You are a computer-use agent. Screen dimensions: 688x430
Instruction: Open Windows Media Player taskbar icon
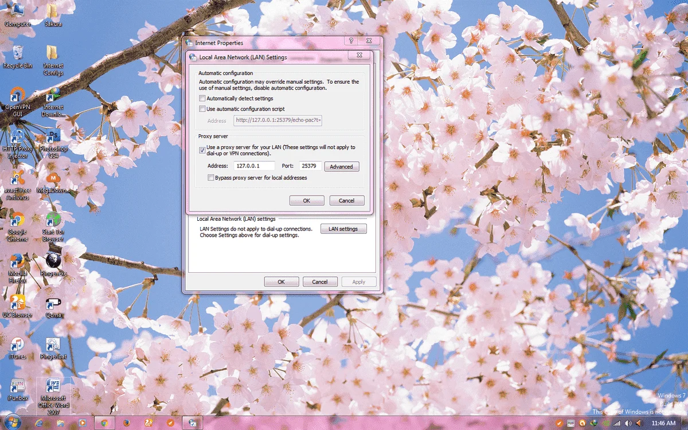coord(83,423)
